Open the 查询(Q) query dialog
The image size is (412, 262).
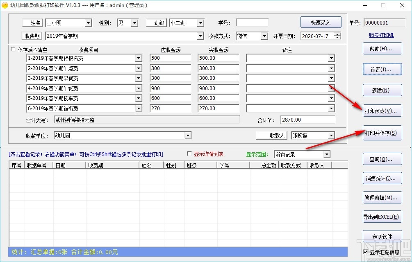point(382,159)
